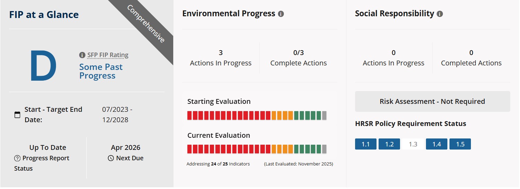Click the Comprehensive corner ribbon

pyautogui.click(x=146, y=24)
